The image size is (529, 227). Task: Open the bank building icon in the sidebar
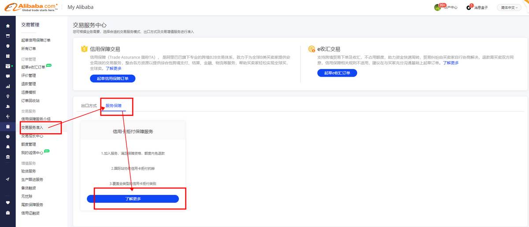coord(7,157)
